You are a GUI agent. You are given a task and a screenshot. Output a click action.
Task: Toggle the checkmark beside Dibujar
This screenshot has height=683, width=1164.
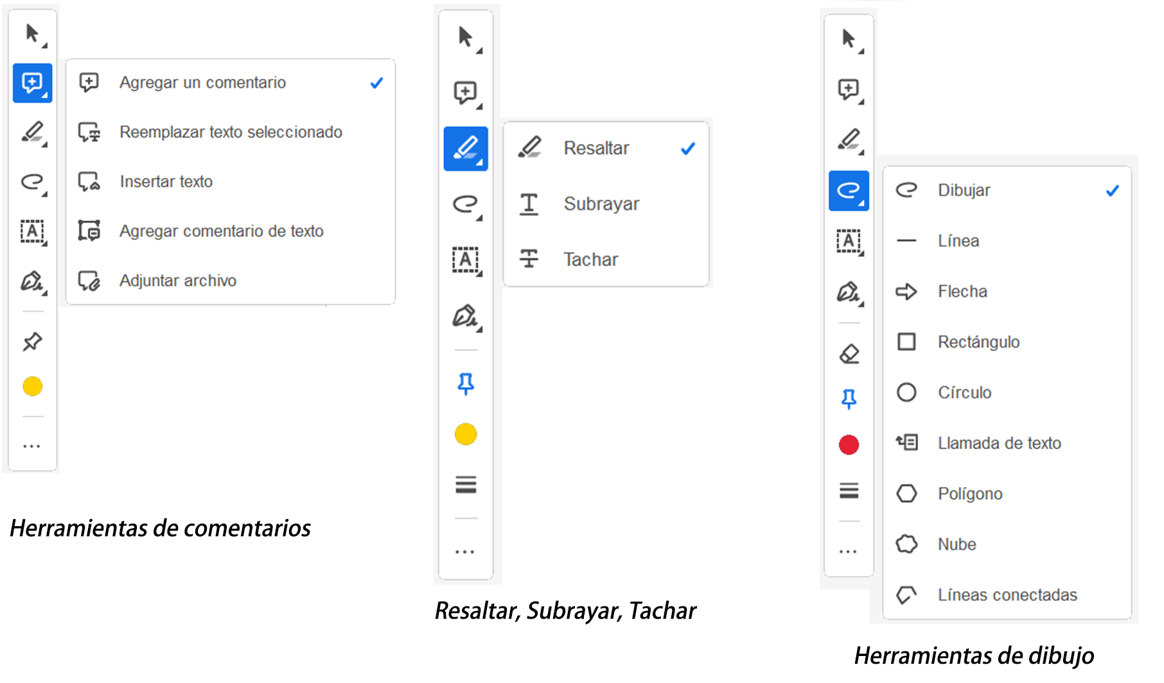tap(1112, 190)
